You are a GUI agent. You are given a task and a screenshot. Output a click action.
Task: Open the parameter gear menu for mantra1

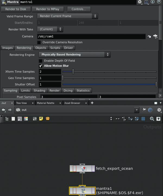140,2
